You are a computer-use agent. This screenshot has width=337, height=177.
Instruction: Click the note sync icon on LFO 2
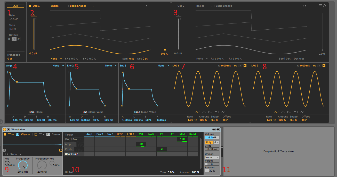[319, 65]
